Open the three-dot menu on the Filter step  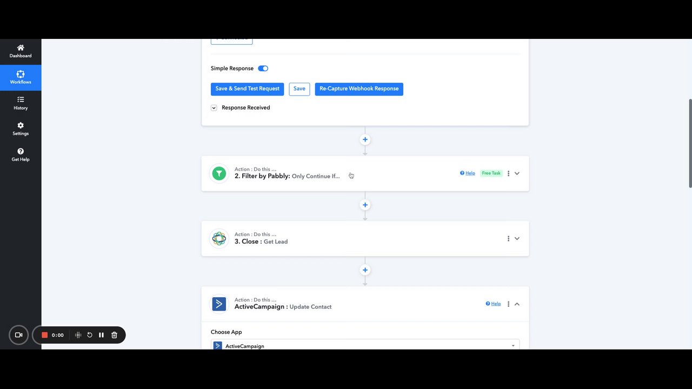coord(508,173)
